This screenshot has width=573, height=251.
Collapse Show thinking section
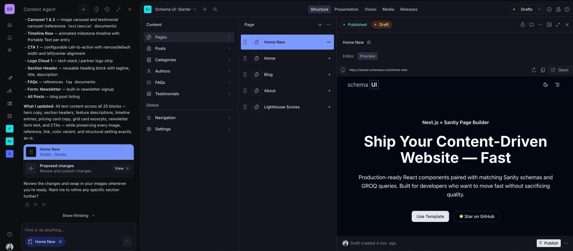(x=78, y=215)
